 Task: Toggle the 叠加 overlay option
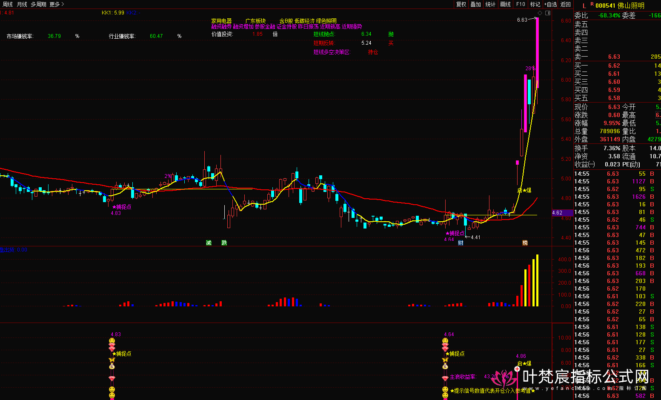point(475,4)
